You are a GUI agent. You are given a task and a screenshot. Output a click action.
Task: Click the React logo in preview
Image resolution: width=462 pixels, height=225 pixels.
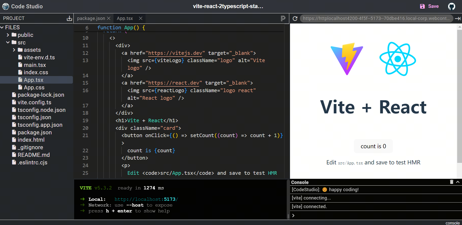click(398, 59)
